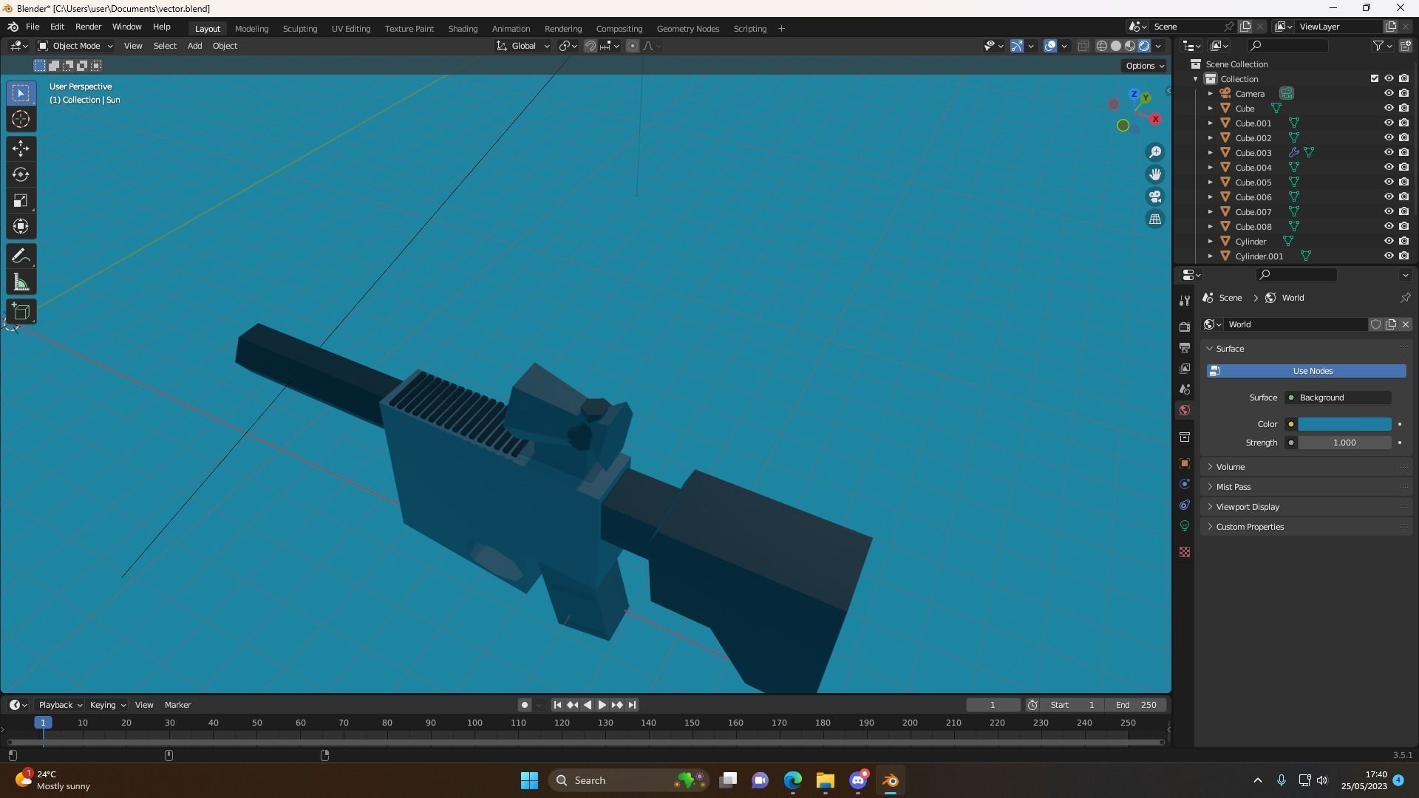Click the Strength value slider

coord(1344,443)
